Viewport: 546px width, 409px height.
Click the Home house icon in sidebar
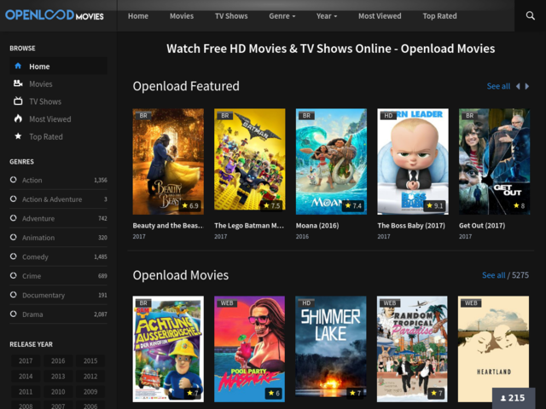click(18, 66)
